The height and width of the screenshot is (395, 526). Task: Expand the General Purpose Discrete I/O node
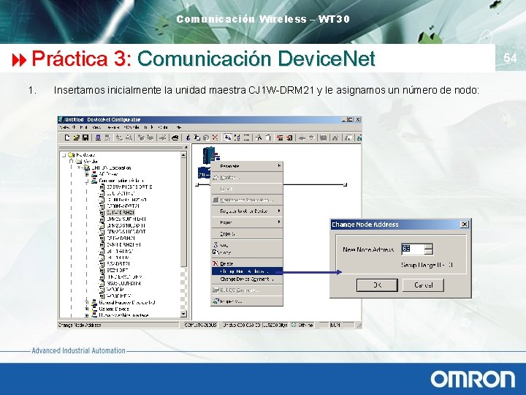pos(86,302)
